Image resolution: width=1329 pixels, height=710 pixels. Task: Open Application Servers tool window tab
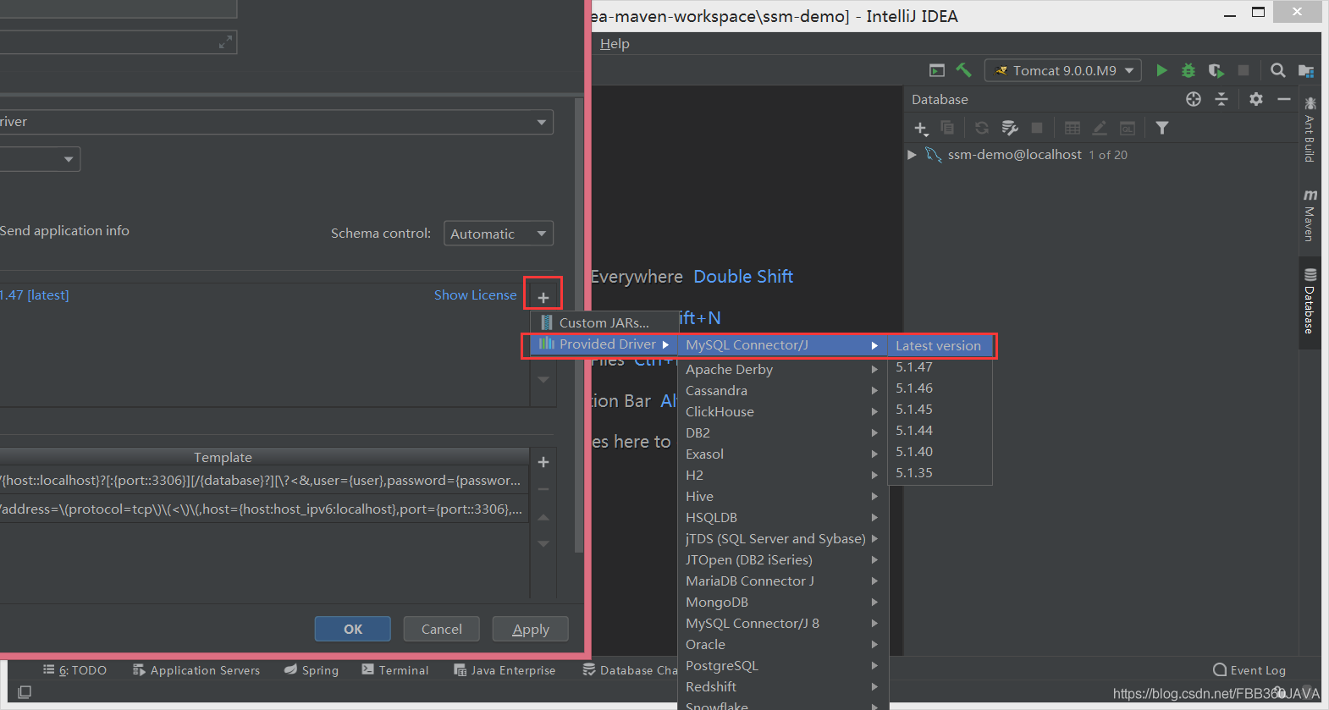(x=196, y=670)
